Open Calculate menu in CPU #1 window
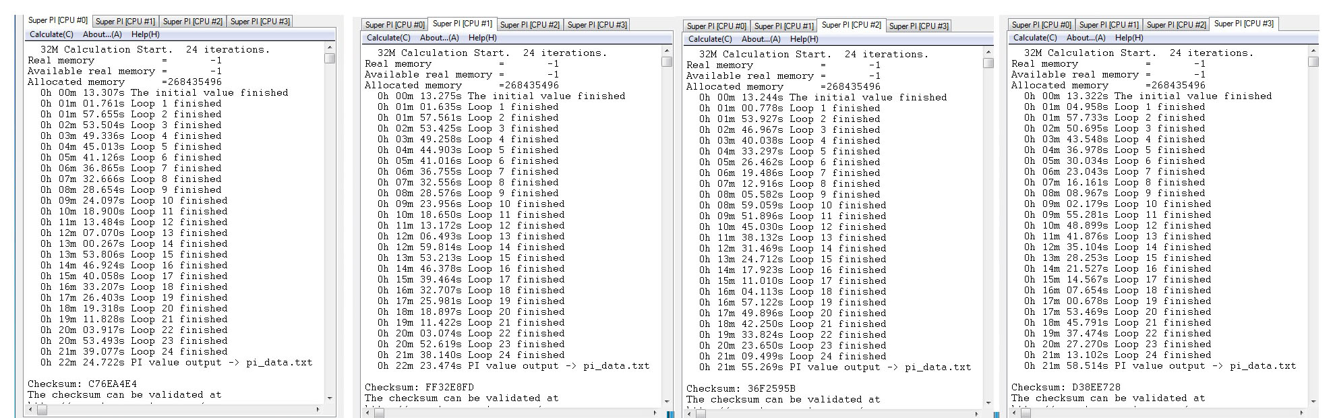Viewport: 1335px width, 418px height. point(388,38)
